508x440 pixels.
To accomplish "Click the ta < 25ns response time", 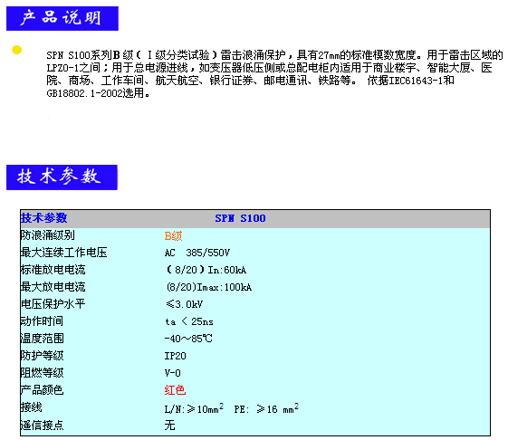I will pyautogui.click(x=189, y=321).
